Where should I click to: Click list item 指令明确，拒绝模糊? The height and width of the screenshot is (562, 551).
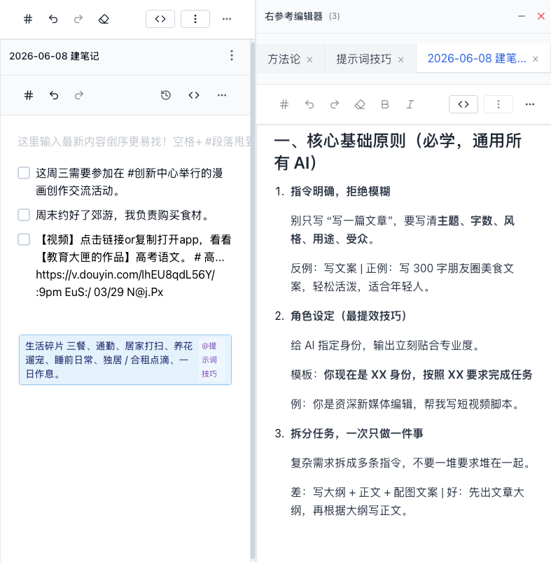(340, 191)
